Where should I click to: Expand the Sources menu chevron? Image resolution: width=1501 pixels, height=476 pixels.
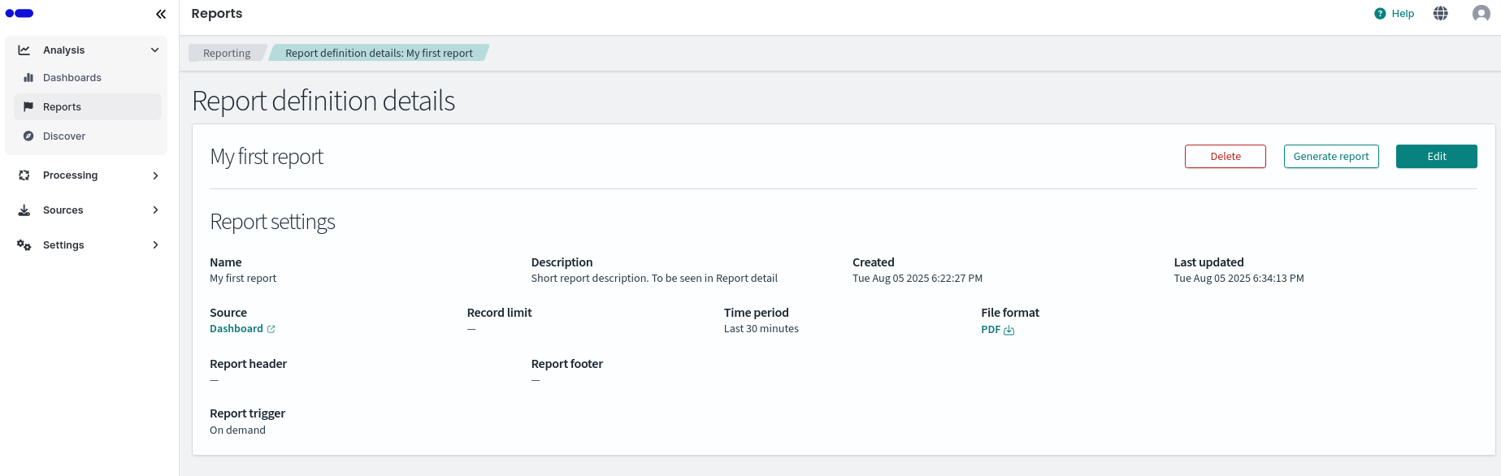pos(155,210)
